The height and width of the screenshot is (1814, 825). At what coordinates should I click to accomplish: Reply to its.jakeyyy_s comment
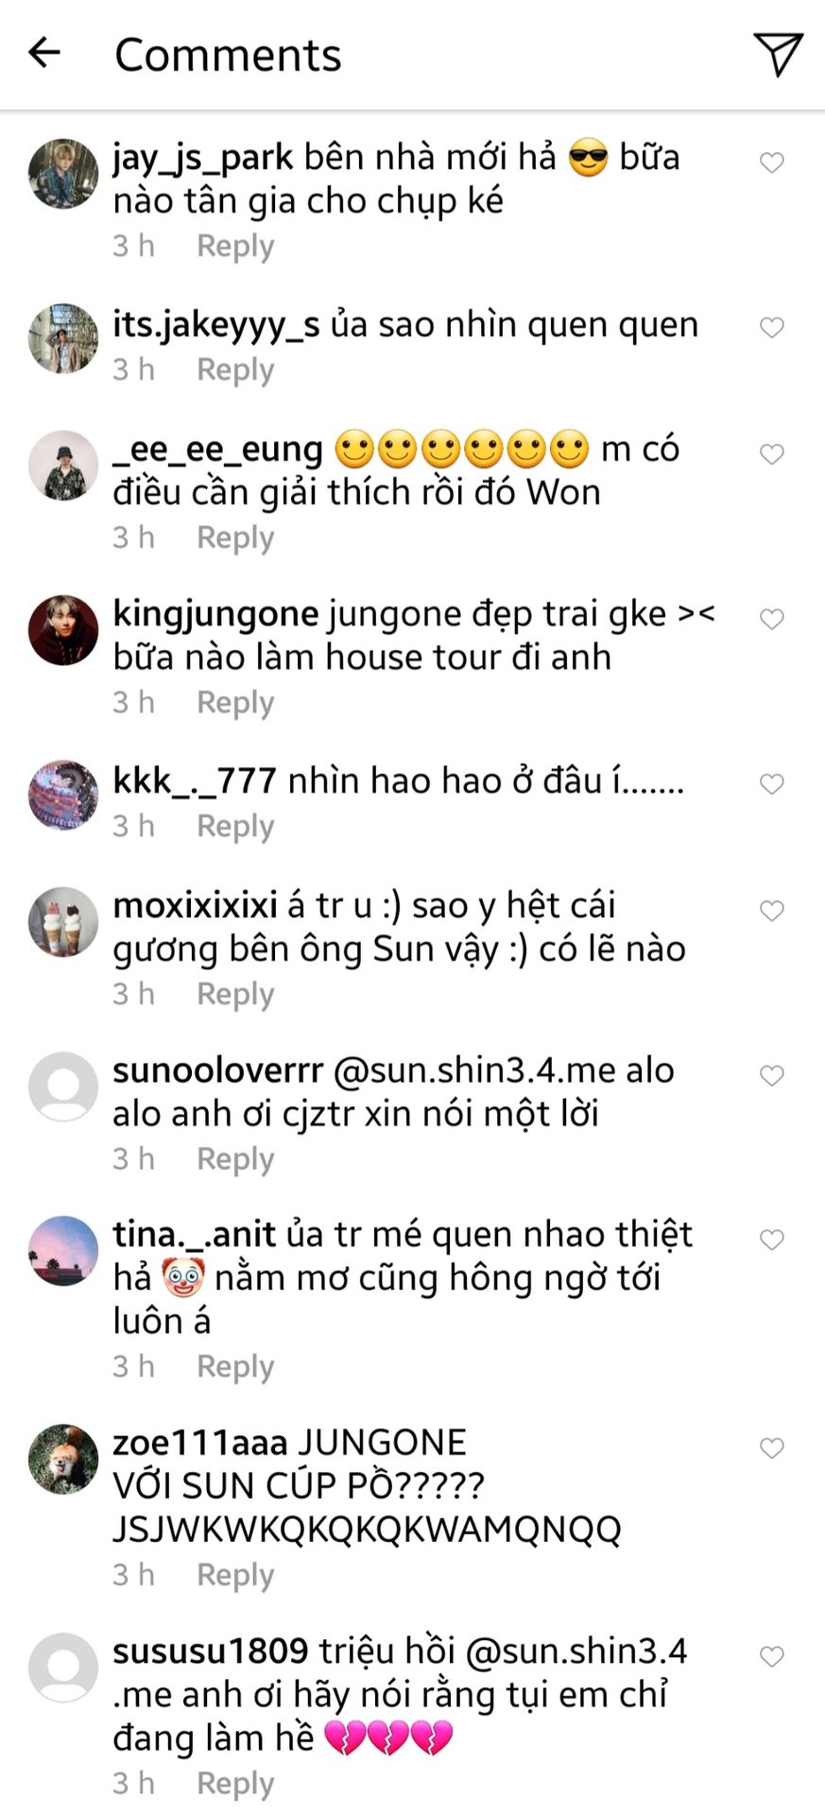coord(235,370)
